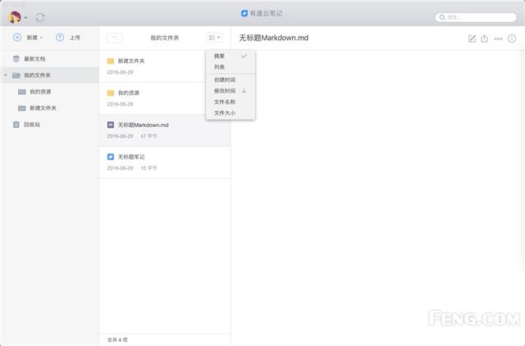
Task: Open the user avatar account menu
Action: (x=16, y=16)
